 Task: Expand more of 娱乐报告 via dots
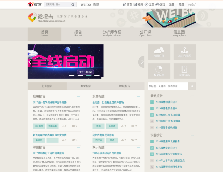point(138,147)
